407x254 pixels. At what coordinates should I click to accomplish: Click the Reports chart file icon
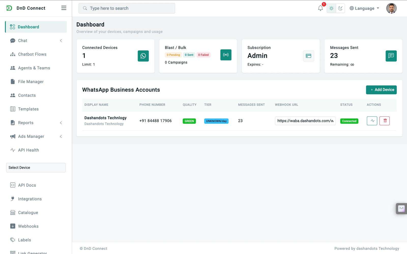13,123
